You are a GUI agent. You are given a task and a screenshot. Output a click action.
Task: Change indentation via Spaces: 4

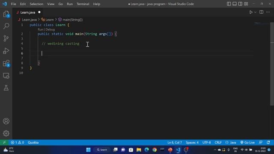(192, 142)
